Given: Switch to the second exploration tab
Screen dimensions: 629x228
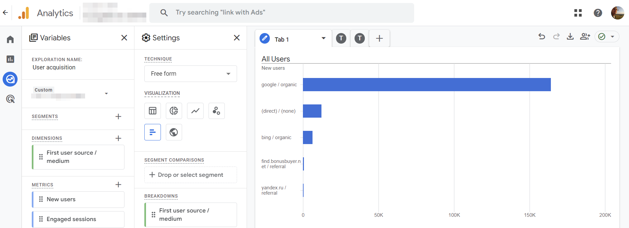Looking at the screenshot, I should coord(341,38).
